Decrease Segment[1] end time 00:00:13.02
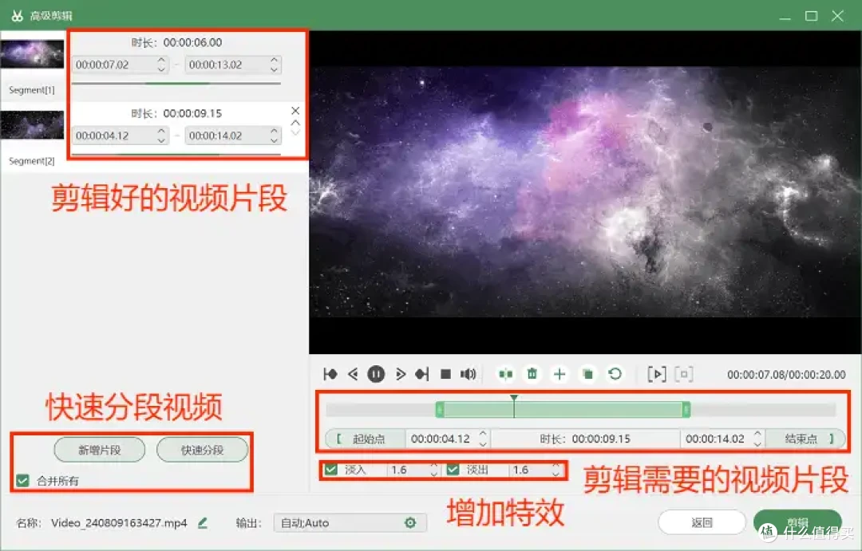 (x=274, y=69)
